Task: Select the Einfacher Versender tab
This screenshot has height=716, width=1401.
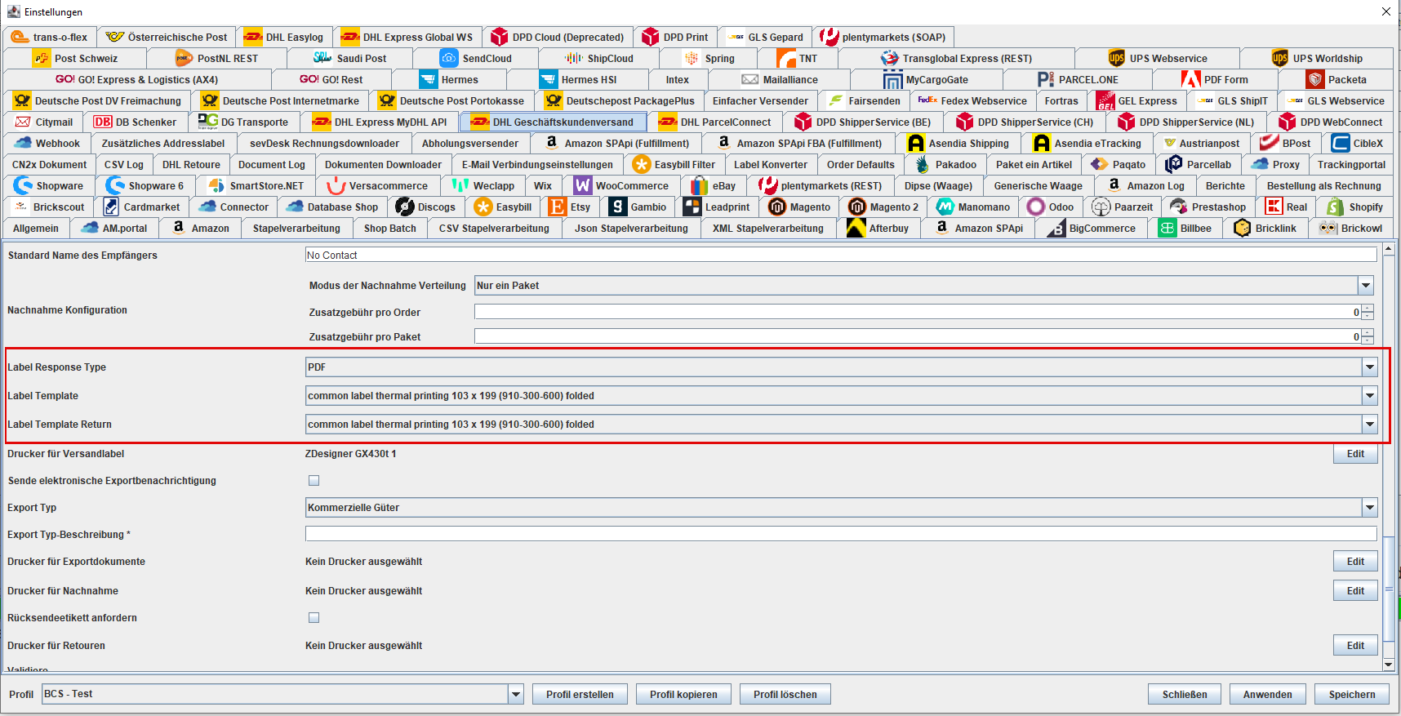Action: pos(760,100)
